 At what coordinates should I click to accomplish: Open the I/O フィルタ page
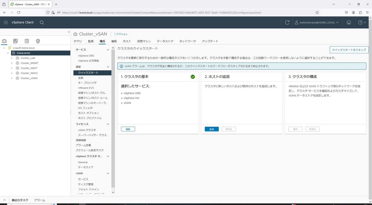[85, 108]
